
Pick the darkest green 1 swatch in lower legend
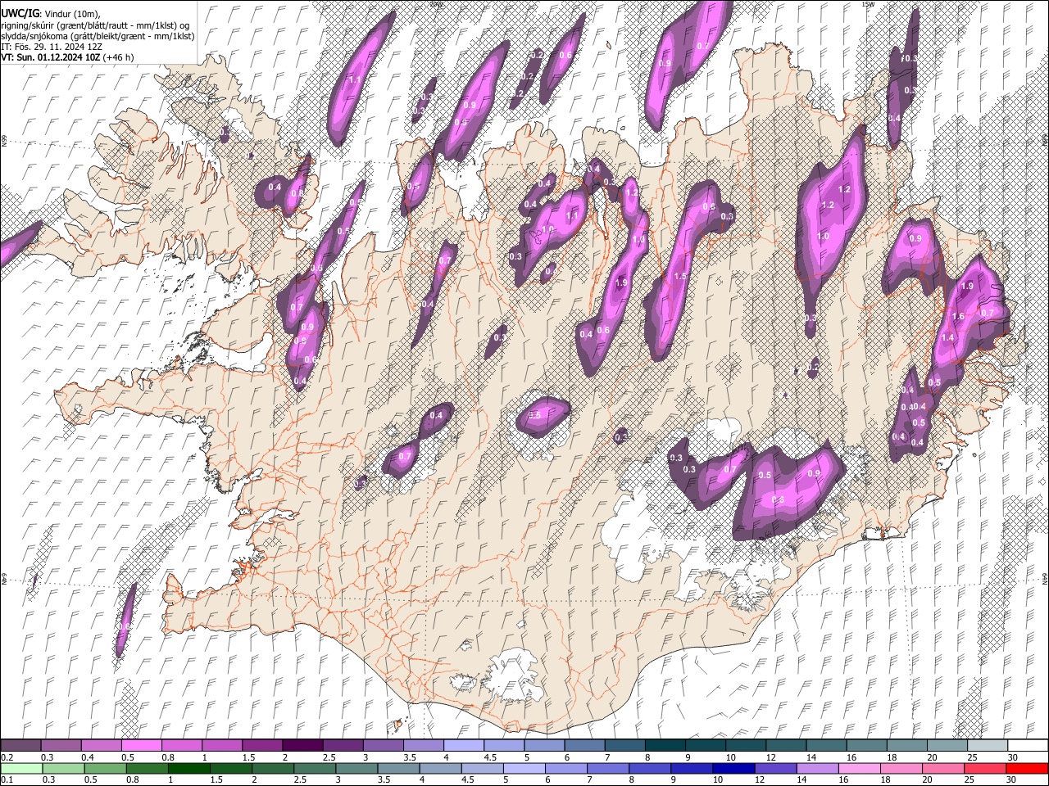188,768
